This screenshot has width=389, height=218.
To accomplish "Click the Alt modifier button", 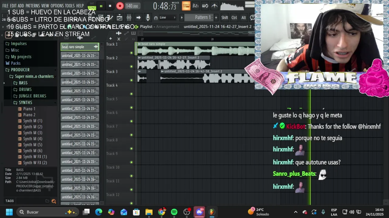I will (243, 18).
